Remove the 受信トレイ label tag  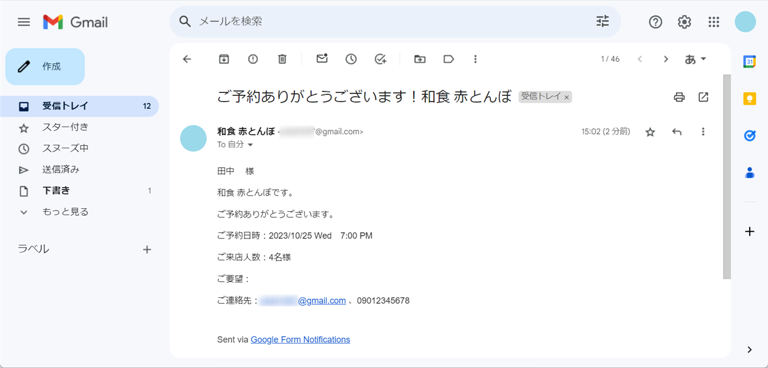567,98
